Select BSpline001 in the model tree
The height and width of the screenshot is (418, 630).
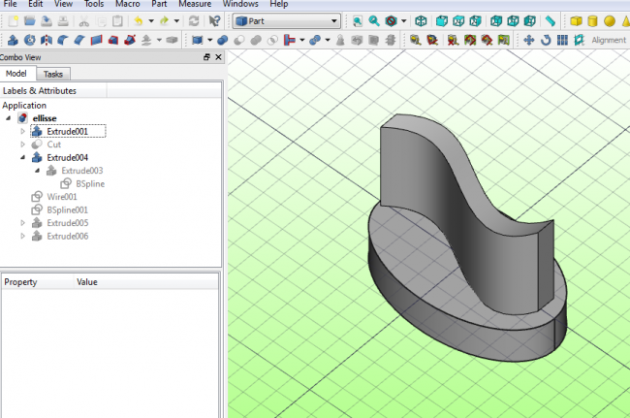67,209
